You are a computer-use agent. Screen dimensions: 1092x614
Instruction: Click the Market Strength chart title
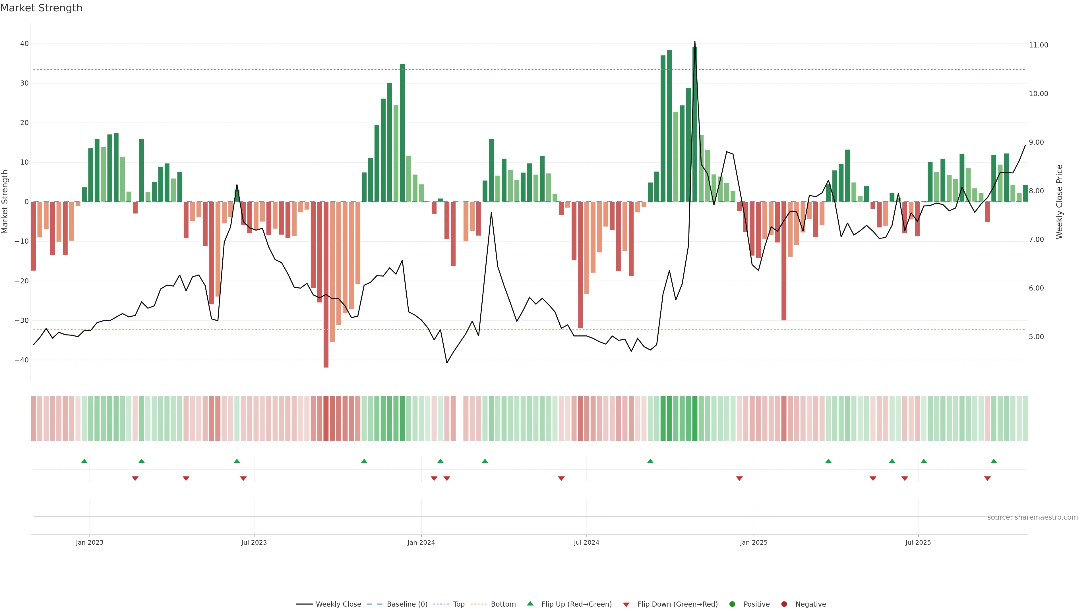(41, 8)
